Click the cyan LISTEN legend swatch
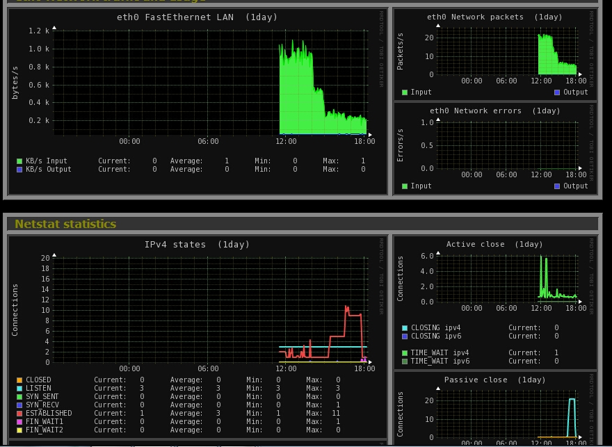This screenshot has width=612, height=447. coord(19,389)
